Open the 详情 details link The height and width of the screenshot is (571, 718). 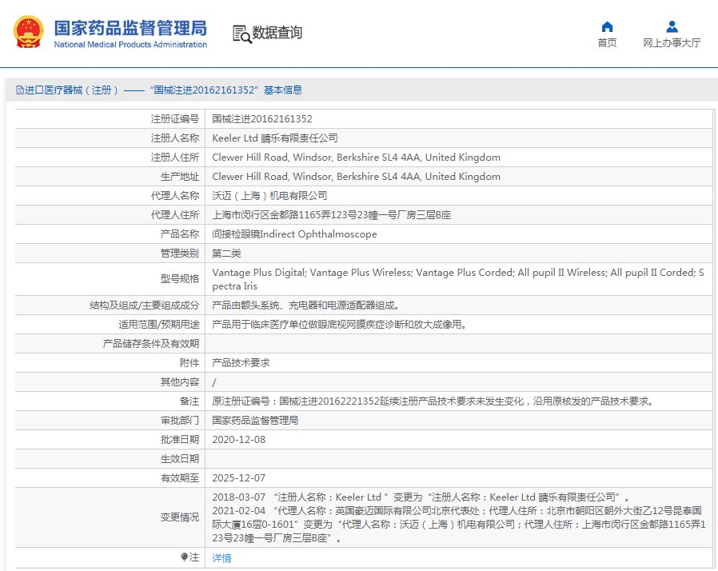tap(221, 557)
